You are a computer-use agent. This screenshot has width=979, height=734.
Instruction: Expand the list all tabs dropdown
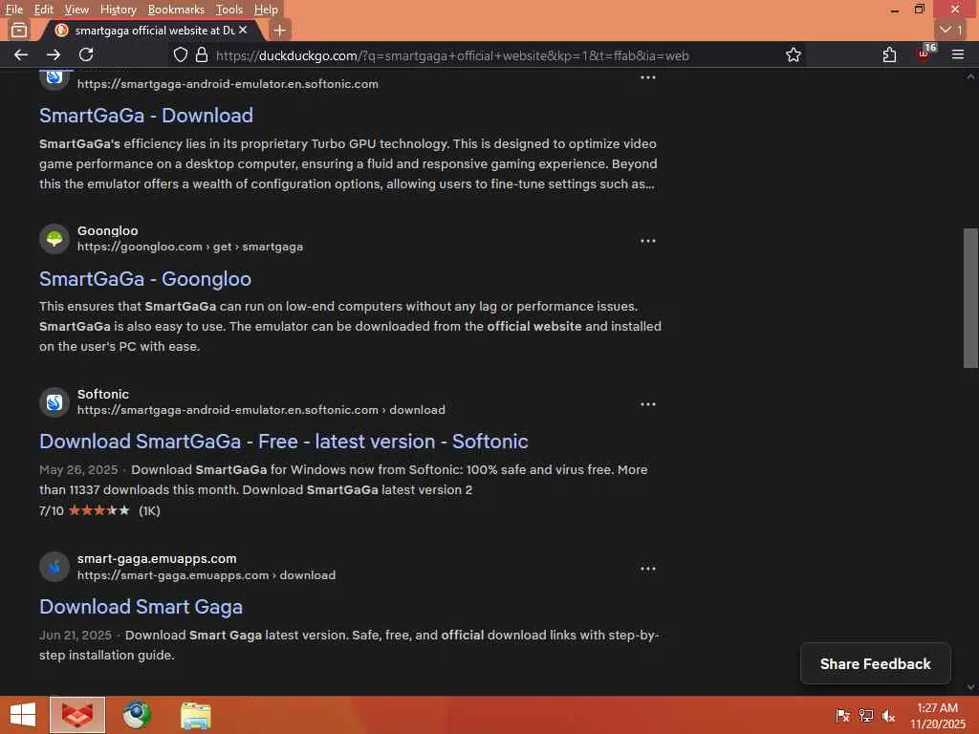click(951, 30)
